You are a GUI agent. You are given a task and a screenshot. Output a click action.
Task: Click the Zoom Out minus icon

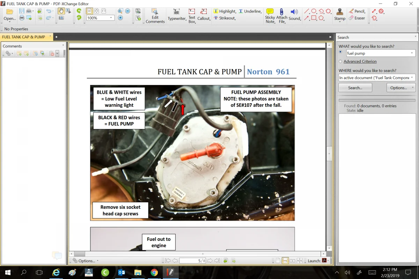(127, 11)
